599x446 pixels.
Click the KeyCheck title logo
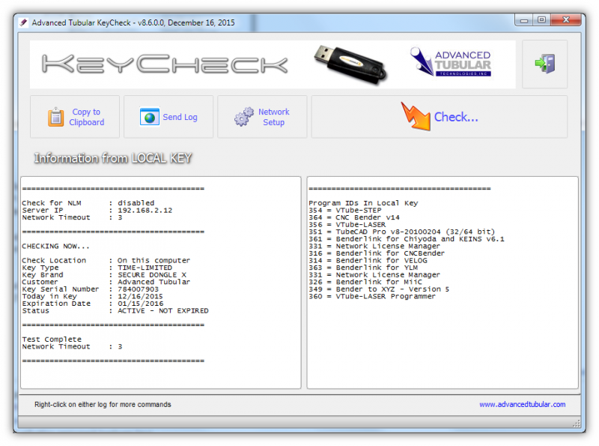point(165,64)
